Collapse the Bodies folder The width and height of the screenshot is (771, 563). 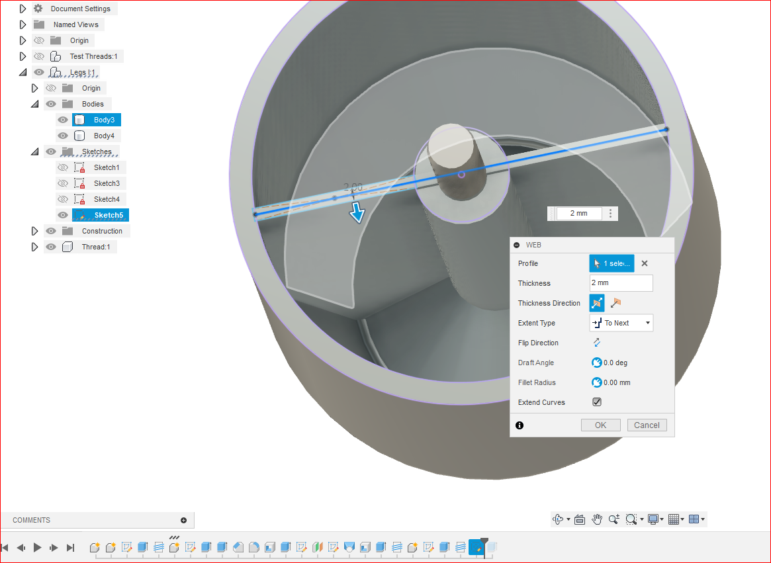click(x=35, y=104)
